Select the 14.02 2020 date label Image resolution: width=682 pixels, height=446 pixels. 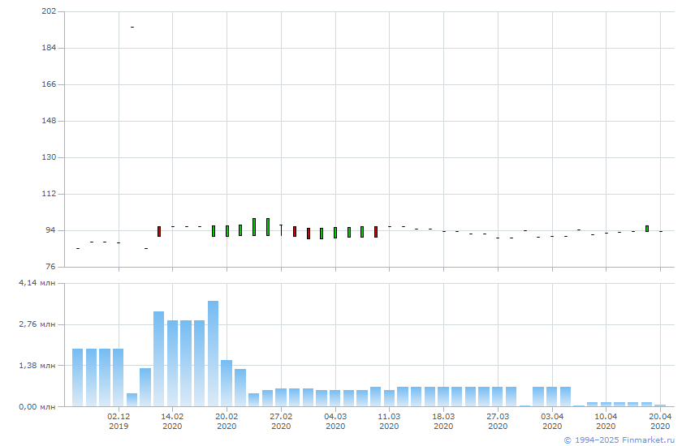pyautogui.click(x=172, y=421)
